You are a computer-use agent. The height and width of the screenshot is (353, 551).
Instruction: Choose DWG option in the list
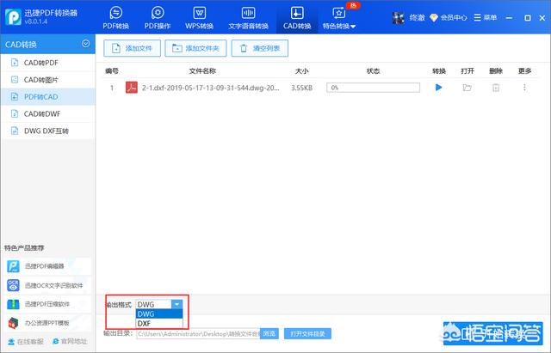(159, 313)
